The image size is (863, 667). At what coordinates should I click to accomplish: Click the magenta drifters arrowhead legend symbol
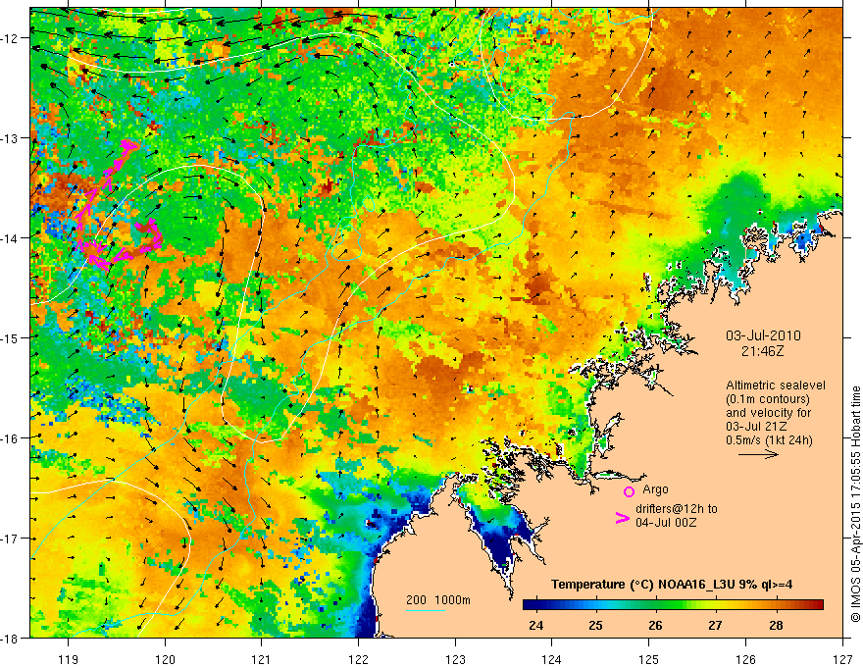(x=622, y=518)
